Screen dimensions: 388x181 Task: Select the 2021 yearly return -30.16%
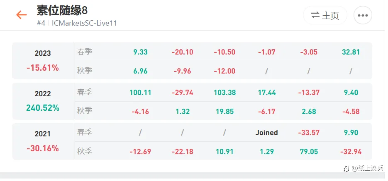(x=43, y=148)
